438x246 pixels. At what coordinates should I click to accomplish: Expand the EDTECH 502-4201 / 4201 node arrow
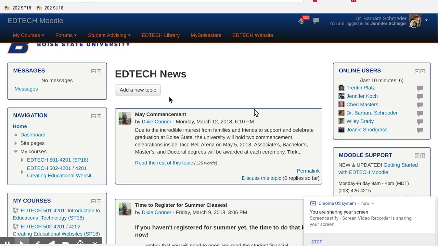point(22,172)
